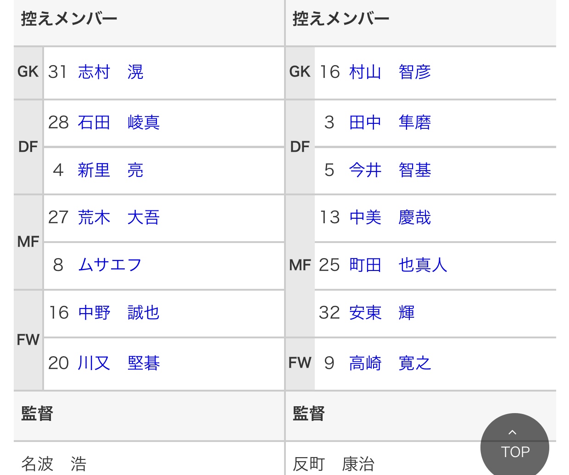Open player link 中美 慶哉

tap(390, 217)
